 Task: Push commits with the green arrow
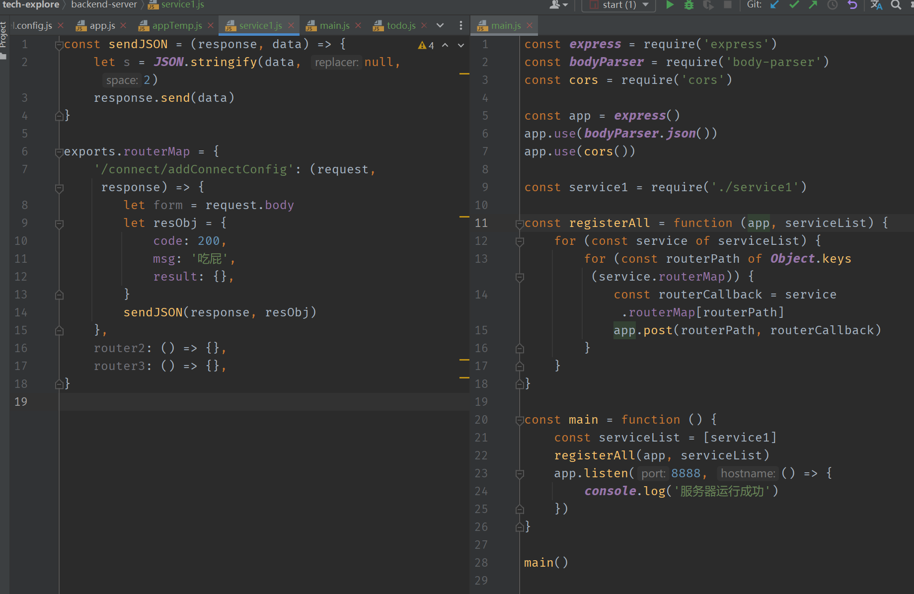(x=813, y=5)
